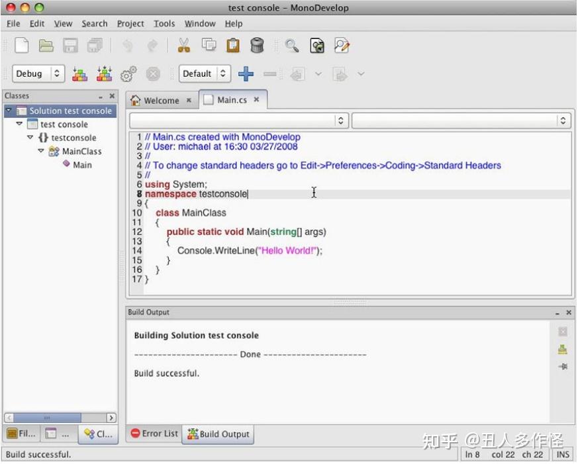Open the Tools menu
The image size is (578, 464).
tap(164, 23)
